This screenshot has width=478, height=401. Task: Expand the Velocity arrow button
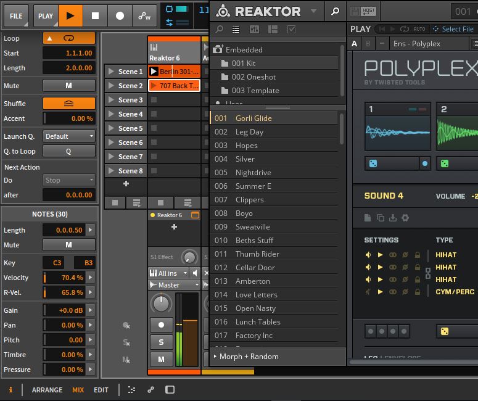(x=91, y=278)
